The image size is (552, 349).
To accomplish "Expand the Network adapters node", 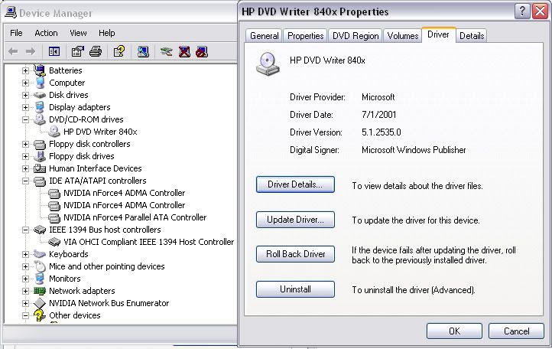I will pyautogui.click(x=25, y=291).
